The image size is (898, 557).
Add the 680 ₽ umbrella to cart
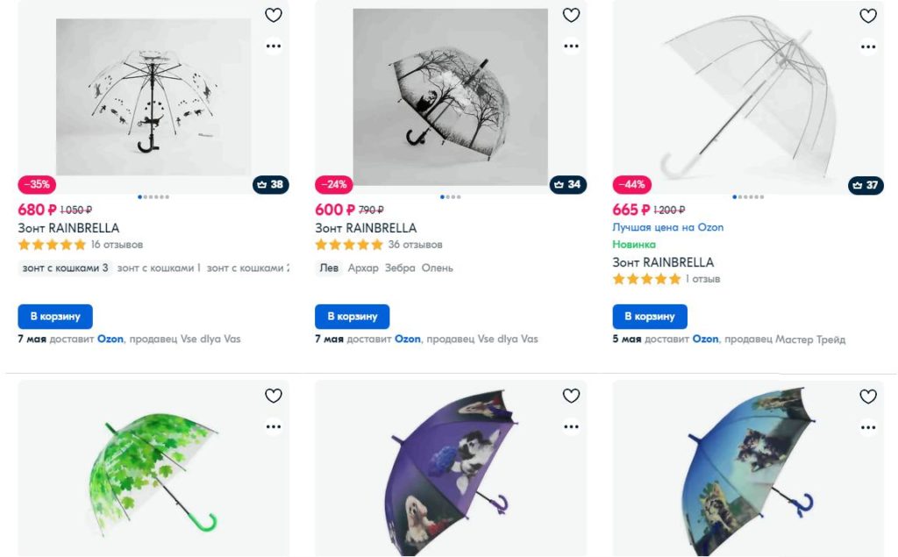pos(55,317)
